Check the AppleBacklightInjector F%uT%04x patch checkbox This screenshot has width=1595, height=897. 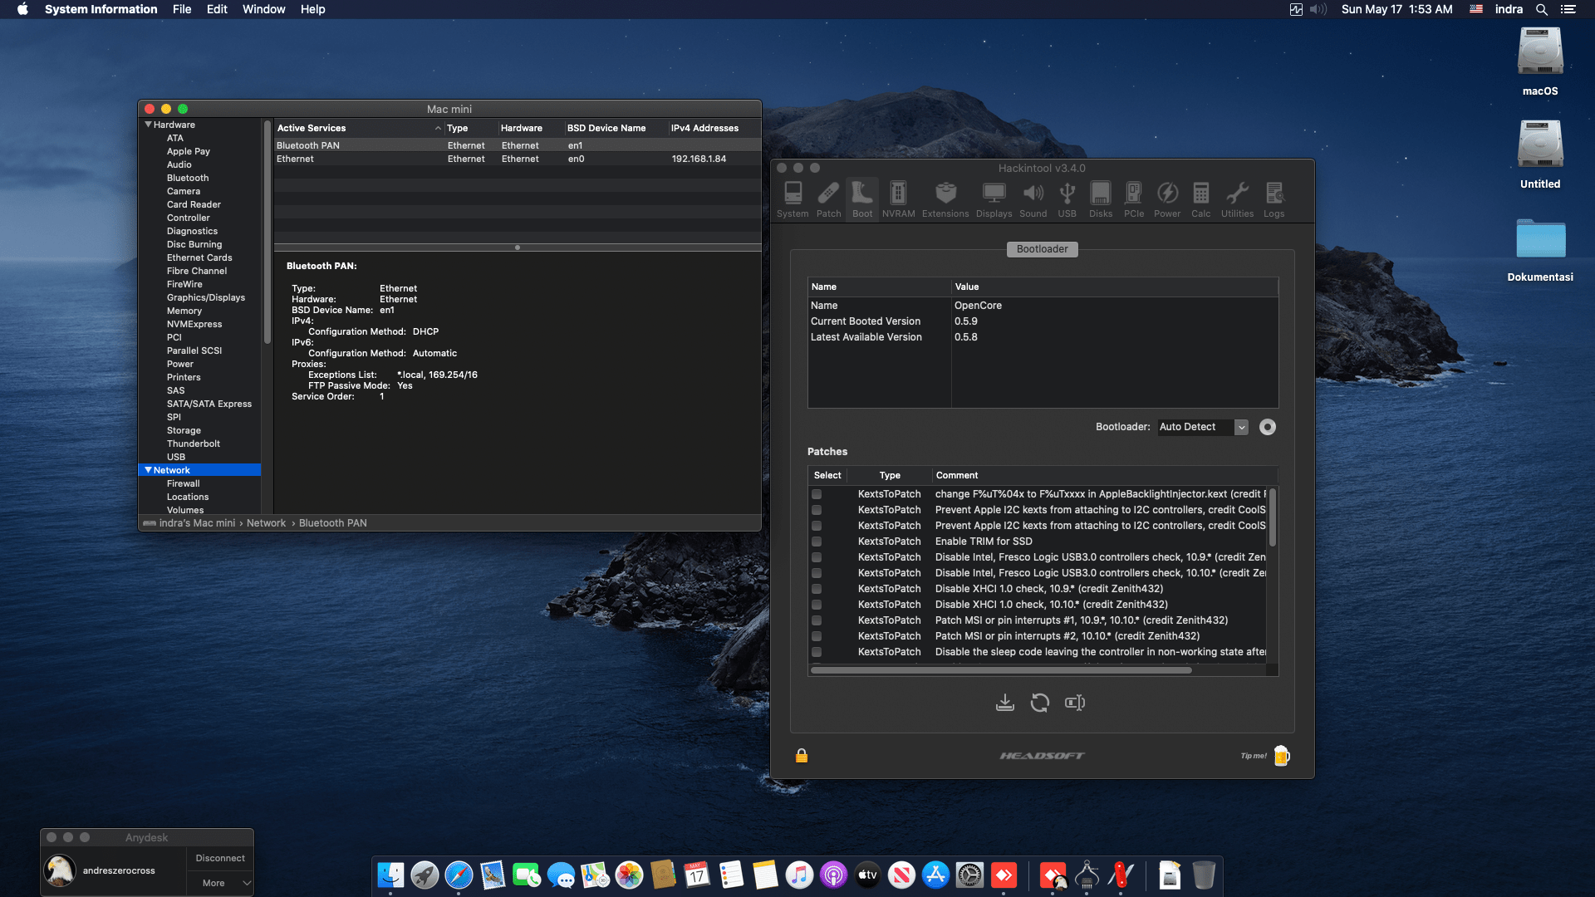click(x=817, y=494)
